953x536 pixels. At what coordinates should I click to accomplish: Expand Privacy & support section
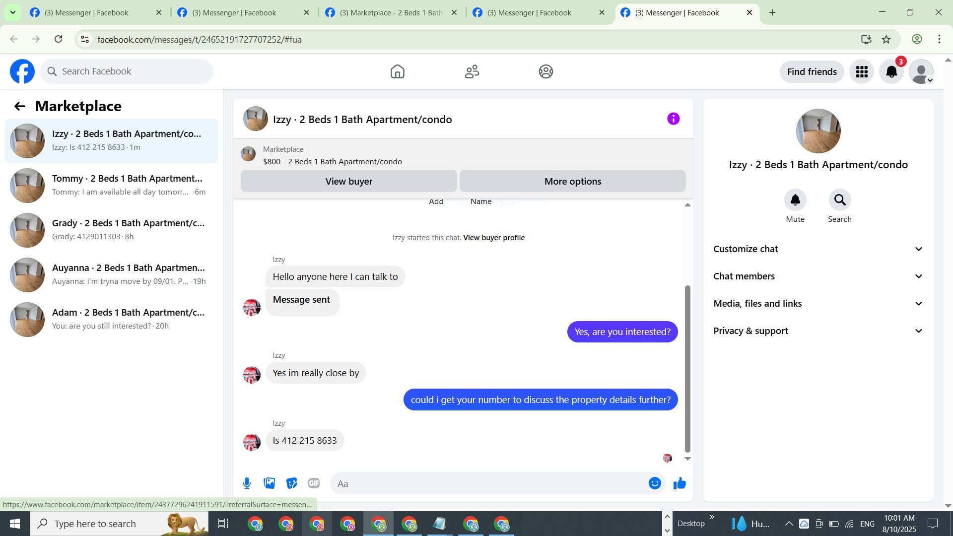pyautogui.click(x=818, y=331)
